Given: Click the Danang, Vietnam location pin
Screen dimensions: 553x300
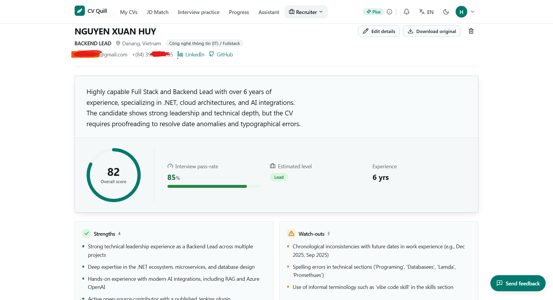Looking at the screenshot, I should tap(118, 43).
